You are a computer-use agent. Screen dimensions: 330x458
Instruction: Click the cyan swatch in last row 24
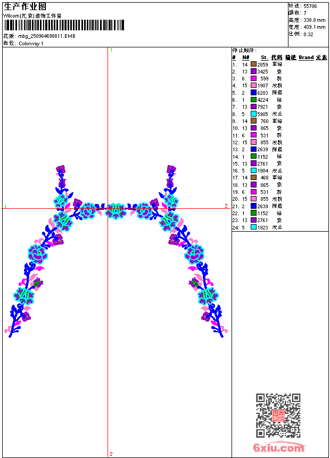point(253,227)
